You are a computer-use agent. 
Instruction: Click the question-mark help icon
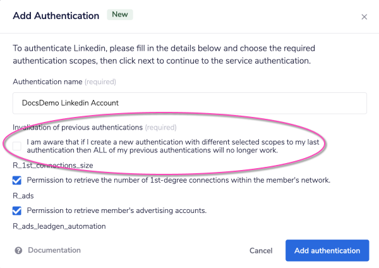pos(18,250)
